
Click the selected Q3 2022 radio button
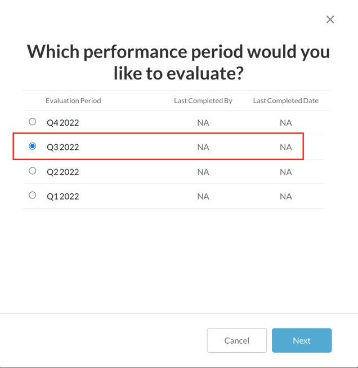point(33,147)
